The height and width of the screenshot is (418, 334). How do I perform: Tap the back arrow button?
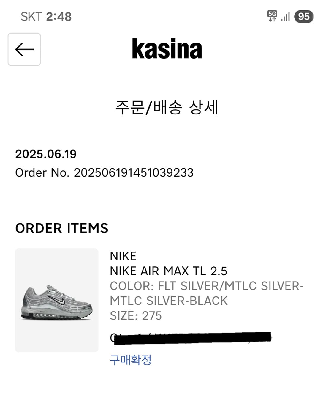point(24,49)
